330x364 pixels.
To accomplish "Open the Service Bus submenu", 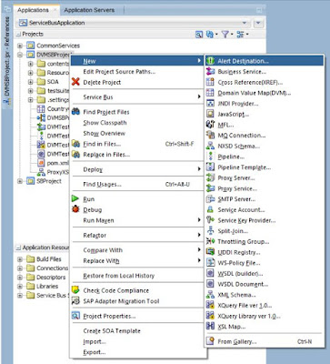I will (x=137, y=97).
